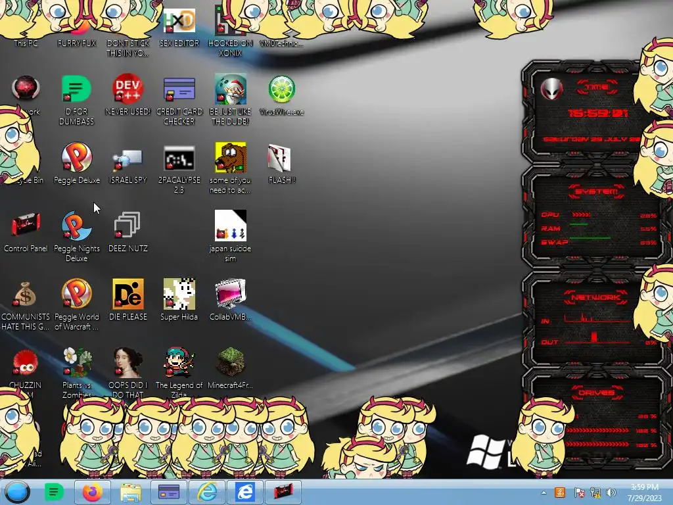This screenshot has height=505, width=673.
Task: Click the SWAP usage meter bar
Action: click(x=590, y=237)
